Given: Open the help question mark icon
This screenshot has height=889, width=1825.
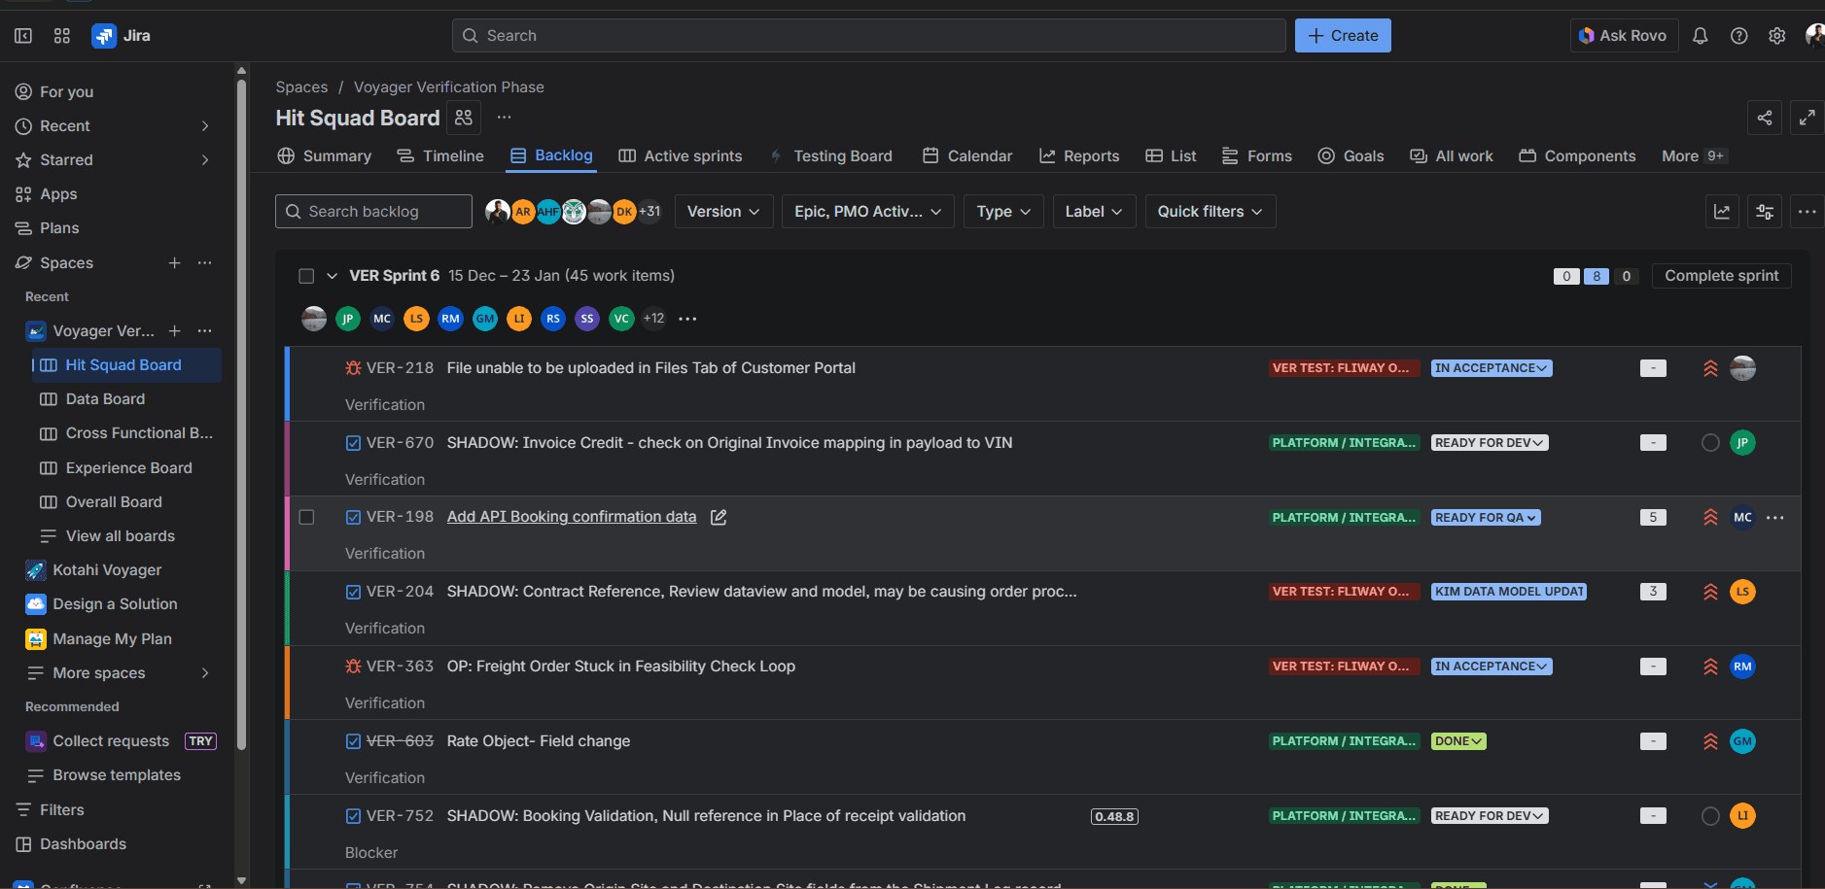Looking at the screenshot, I should click(1739, 36).
